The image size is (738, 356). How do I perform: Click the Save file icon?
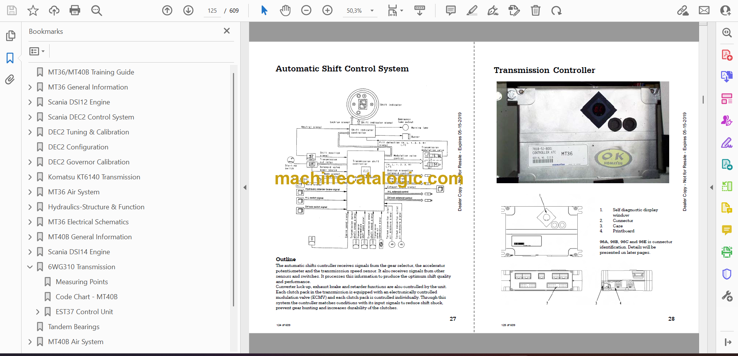pyautogui.click(x=12, y=10)
